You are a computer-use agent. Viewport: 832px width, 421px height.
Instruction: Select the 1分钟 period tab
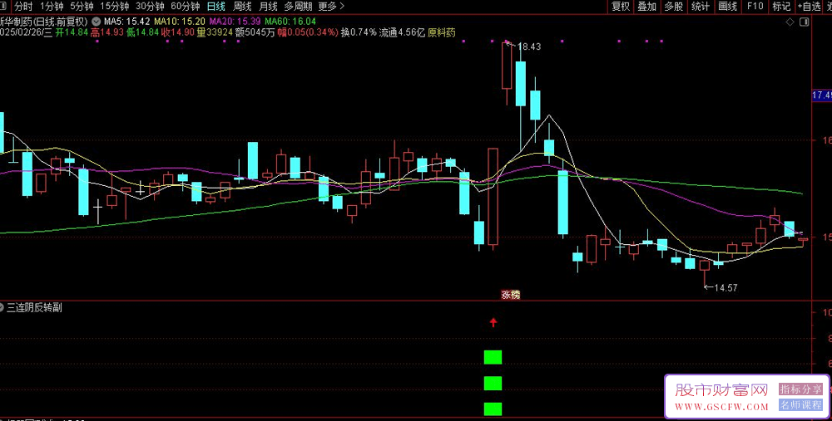point(52,7)
